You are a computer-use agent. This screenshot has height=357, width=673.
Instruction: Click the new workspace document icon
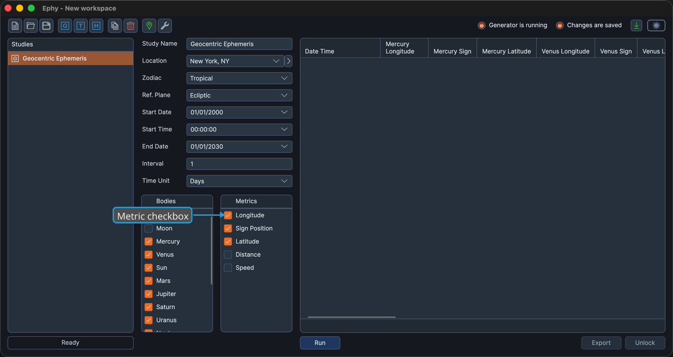tap(15, 26)
